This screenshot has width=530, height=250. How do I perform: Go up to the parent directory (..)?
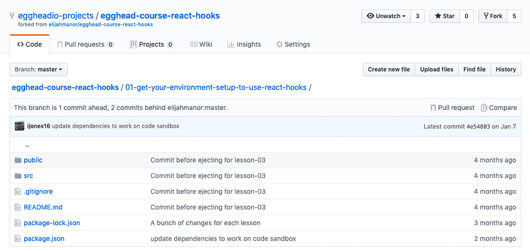tap(28, 145)
